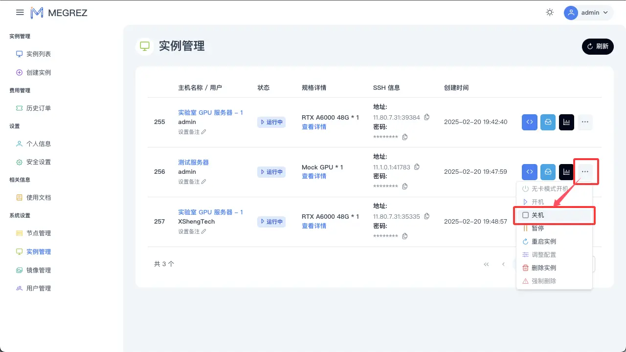The width and height of the screenshot is (626, 352).
Task: Copy SSH address of 测试服务器
Action: (x=416, y=166)
